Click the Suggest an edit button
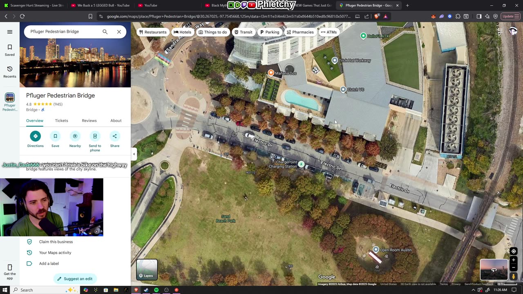The width and height of the screenshot is (523, 294). pos(75,279)
